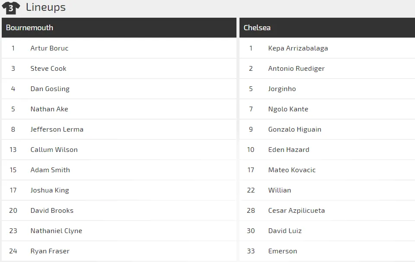415x262 pixels.
Task: Click the Lineups section heading
Action: pyautogui.click(x=46, y=7)
